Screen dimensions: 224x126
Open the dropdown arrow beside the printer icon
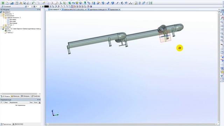(x=30, y=3)
